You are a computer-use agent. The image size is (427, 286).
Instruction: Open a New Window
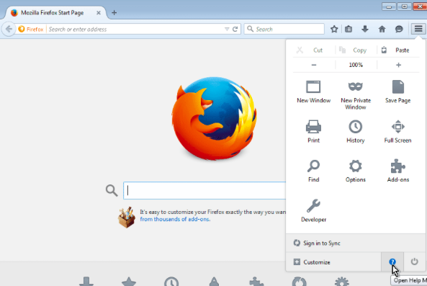313,92
